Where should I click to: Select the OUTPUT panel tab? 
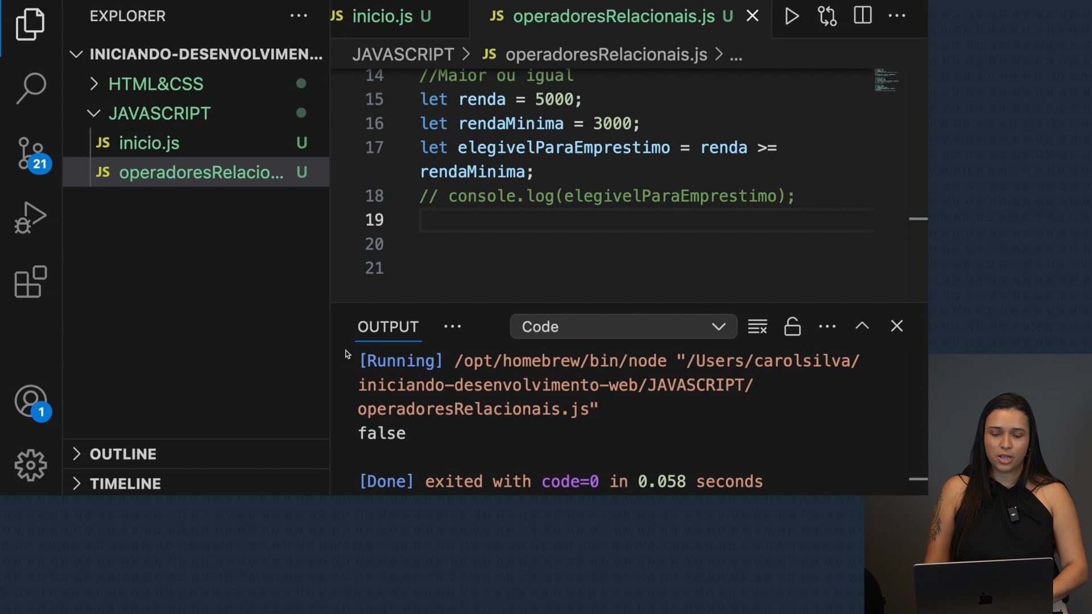pyautogui.click(x=388, y=327)
